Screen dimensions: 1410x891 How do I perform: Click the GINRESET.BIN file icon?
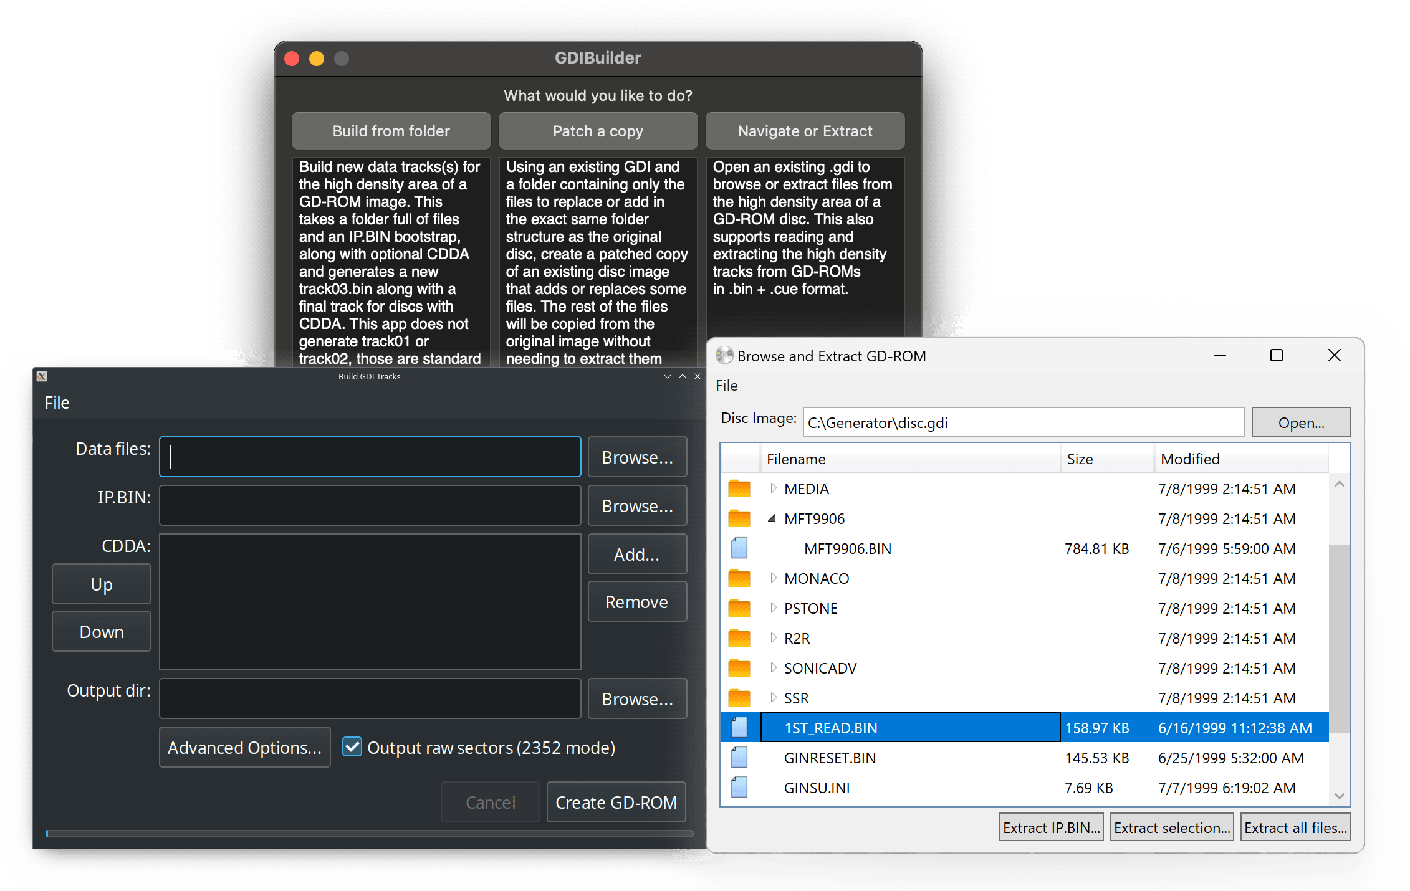pyautogui.click(x=739, y=758)
